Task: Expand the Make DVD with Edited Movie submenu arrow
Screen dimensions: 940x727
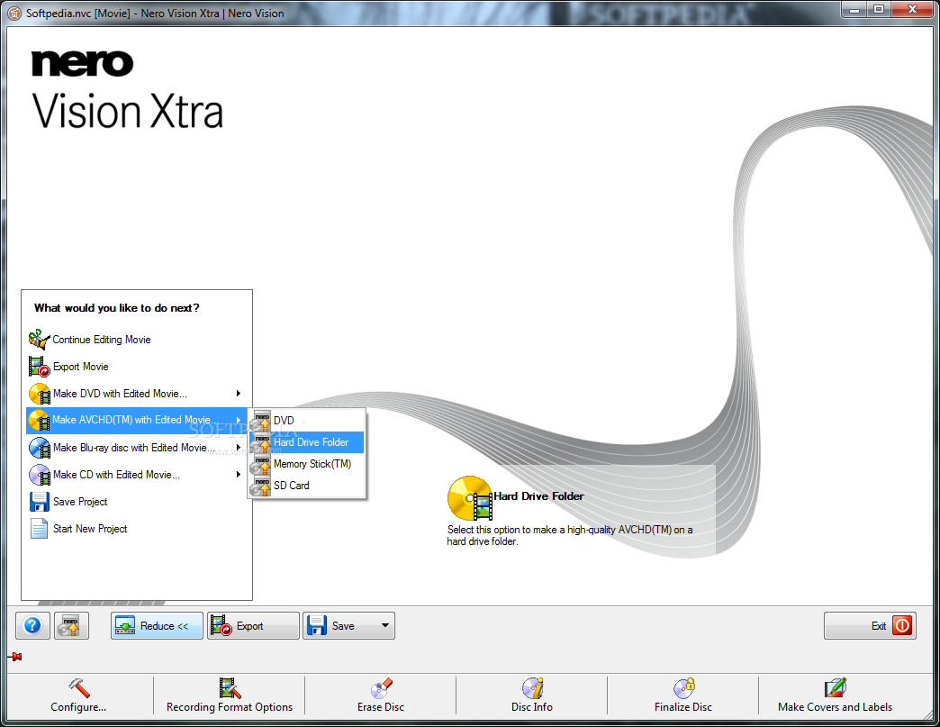Action: [x=239, y=394]
